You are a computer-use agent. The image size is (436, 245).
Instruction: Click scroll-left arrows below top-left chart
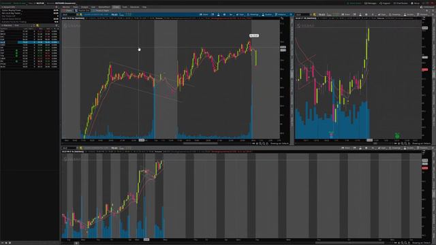click(x=253, y=144)
